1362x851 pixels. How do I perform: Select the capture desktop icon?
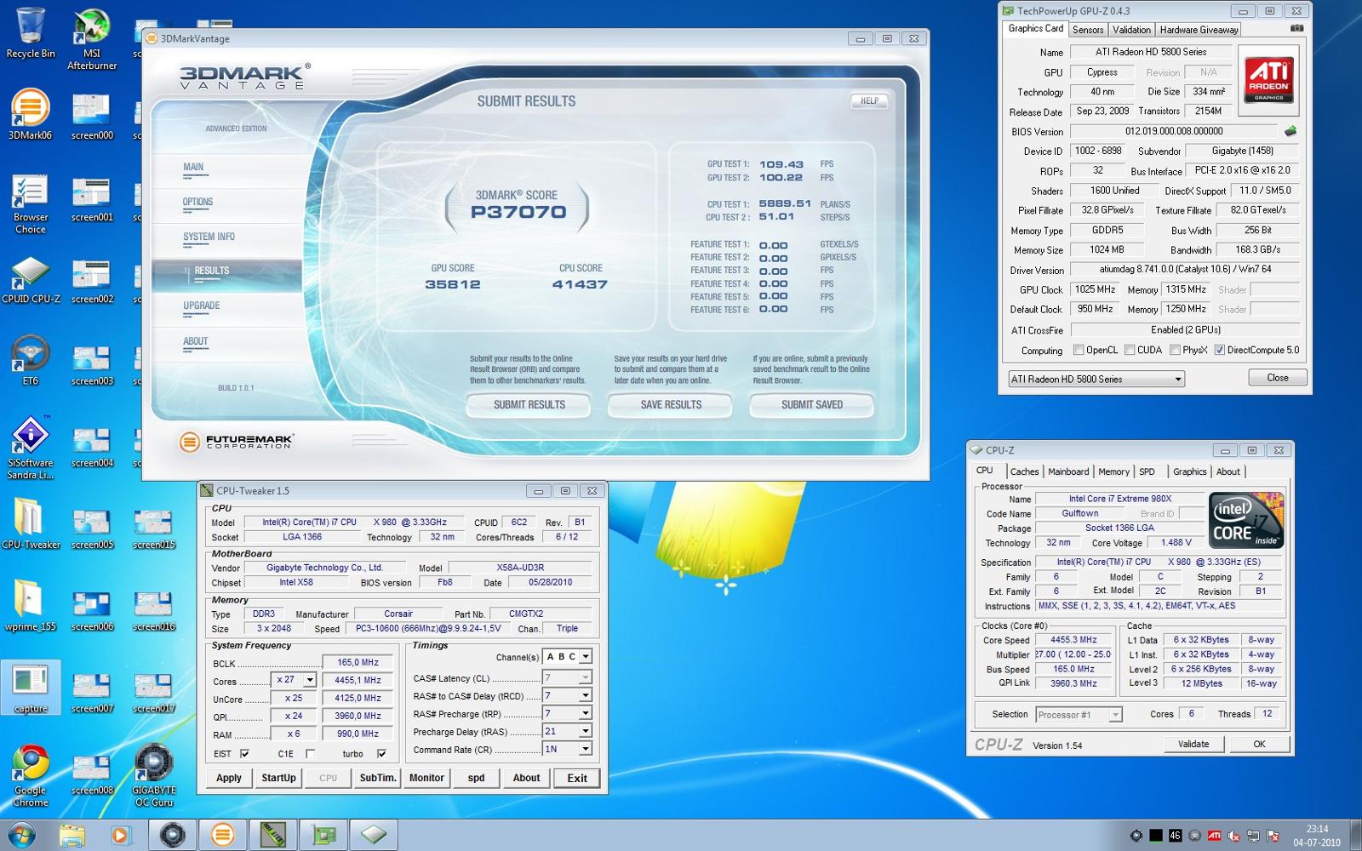tap(31, 688)
